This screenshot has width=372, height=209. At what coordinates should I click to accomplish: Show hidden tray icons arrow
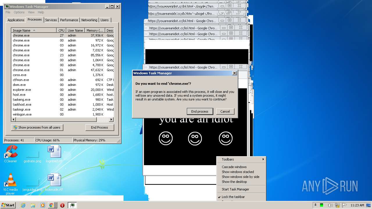click(315, 205)
